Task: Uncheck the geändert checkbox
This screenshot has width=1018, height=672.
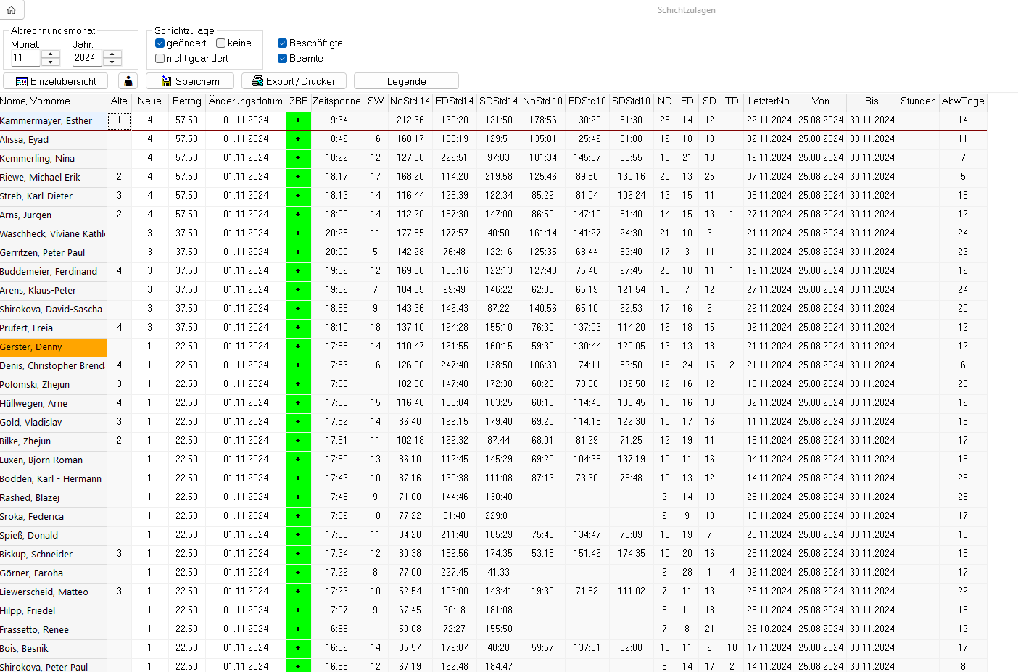Action: tap(160, 43)
